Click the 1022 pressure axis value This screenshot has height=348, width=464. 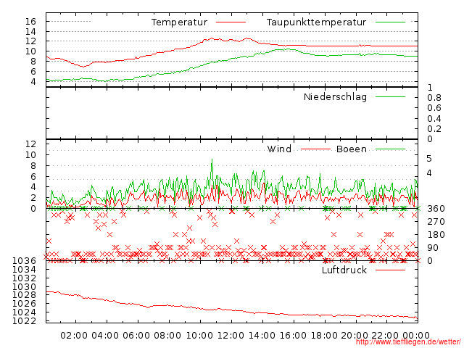click(x=24, y=320)
